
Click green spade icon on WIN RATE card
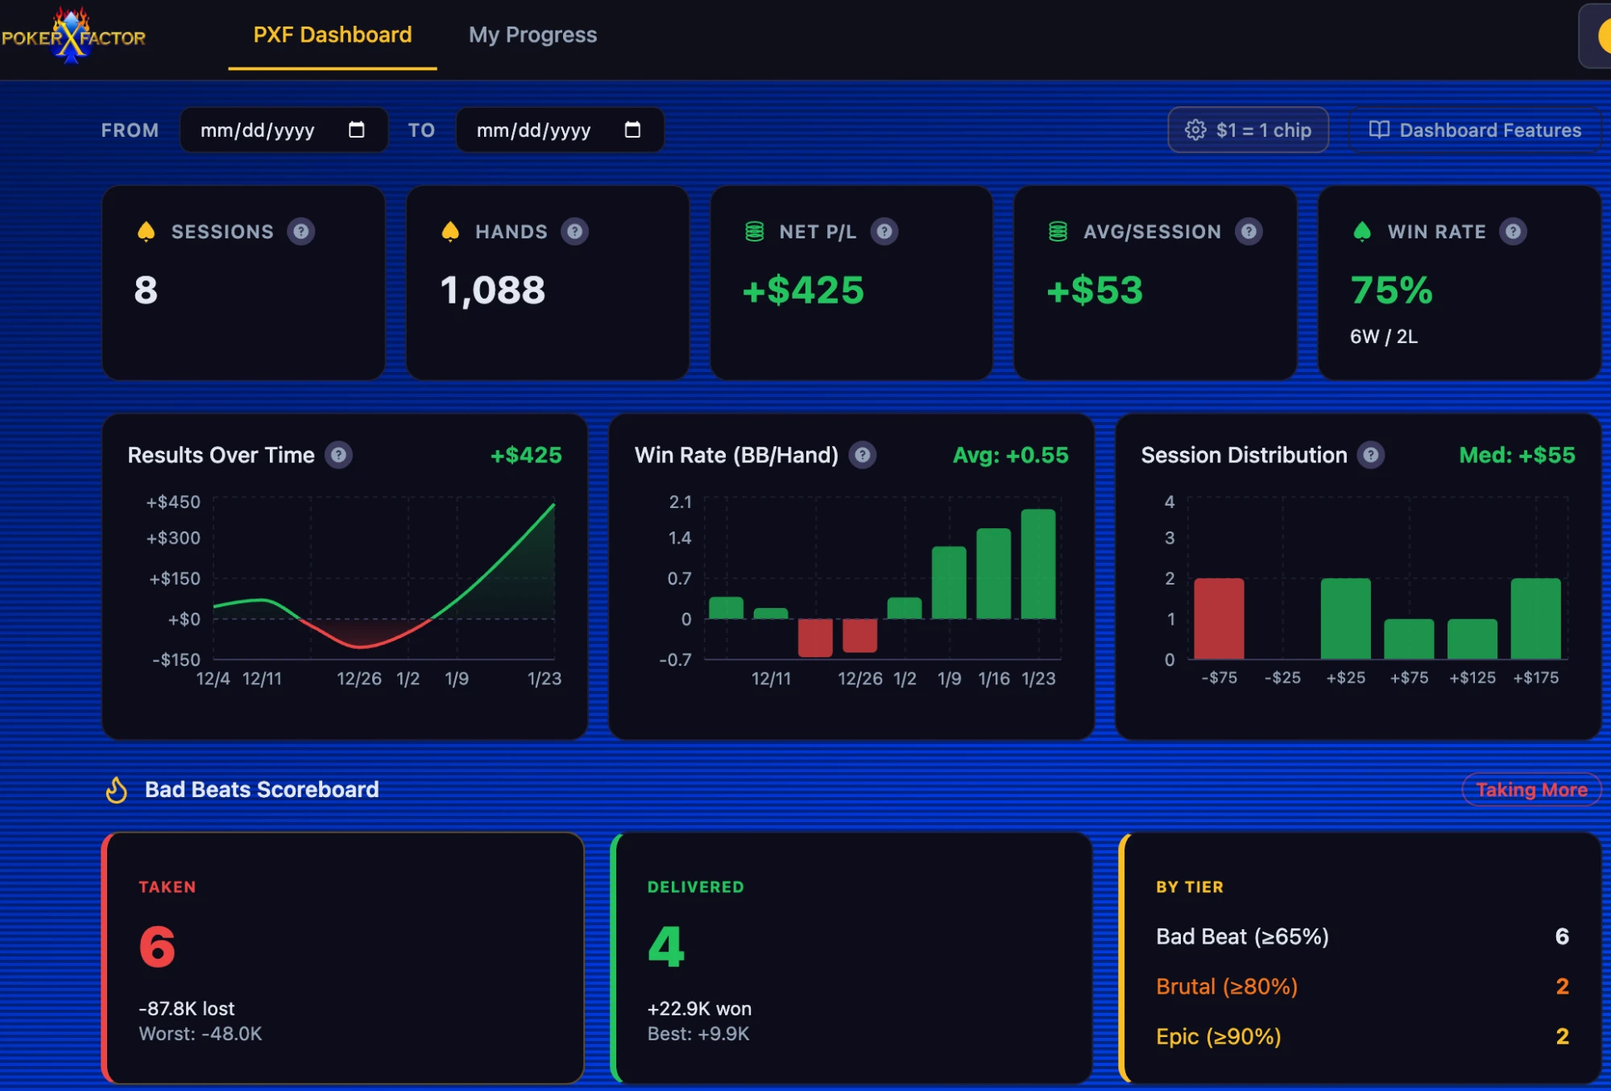(x=1362, y=232)
